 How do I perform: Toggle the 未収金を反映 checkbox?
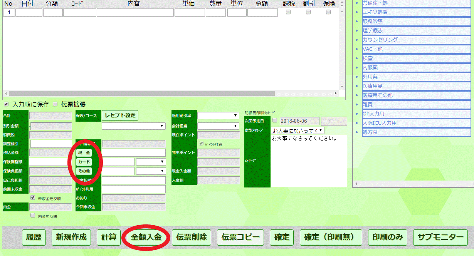(33, 198)
